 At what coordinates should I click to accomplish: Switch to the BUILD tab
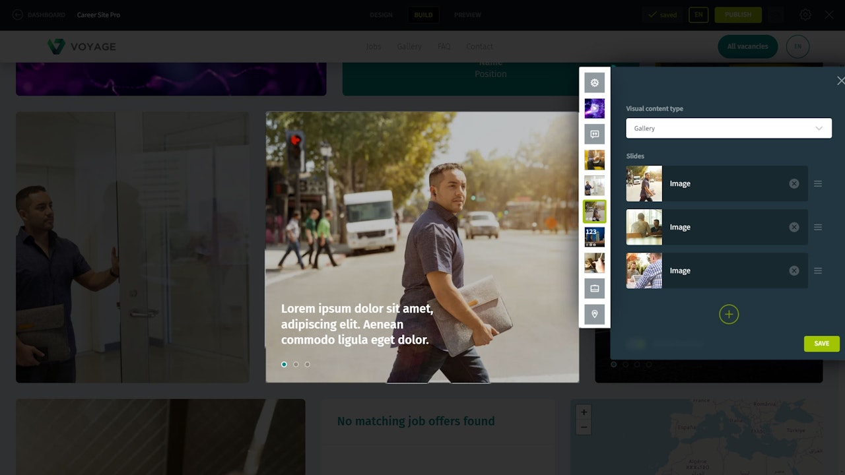(x=423, y=15)
